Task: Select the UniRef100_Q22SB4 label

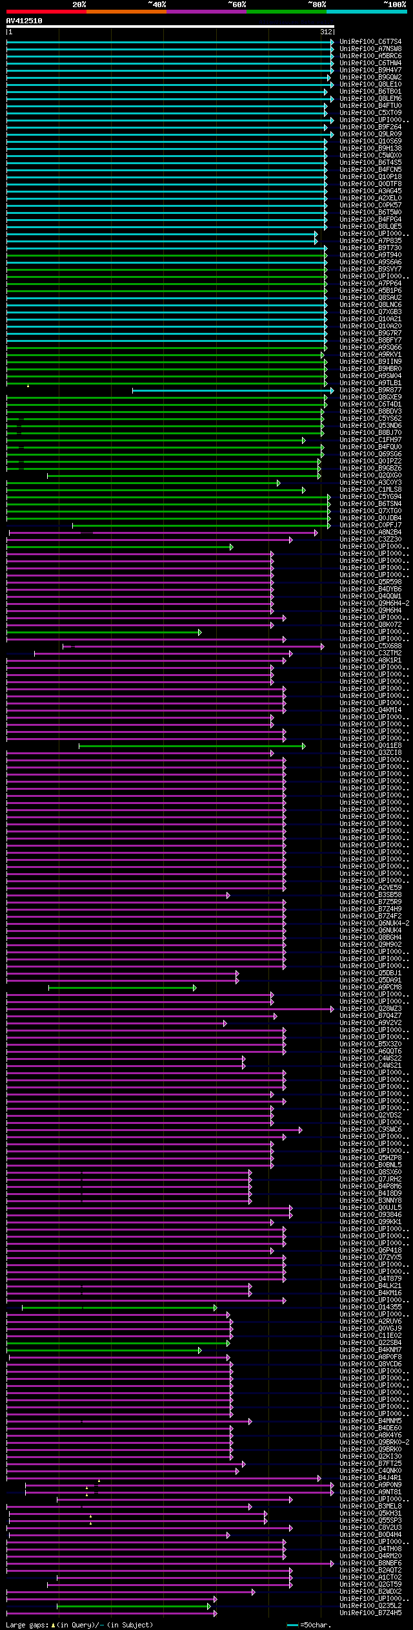Action: tap(370, 1343)
